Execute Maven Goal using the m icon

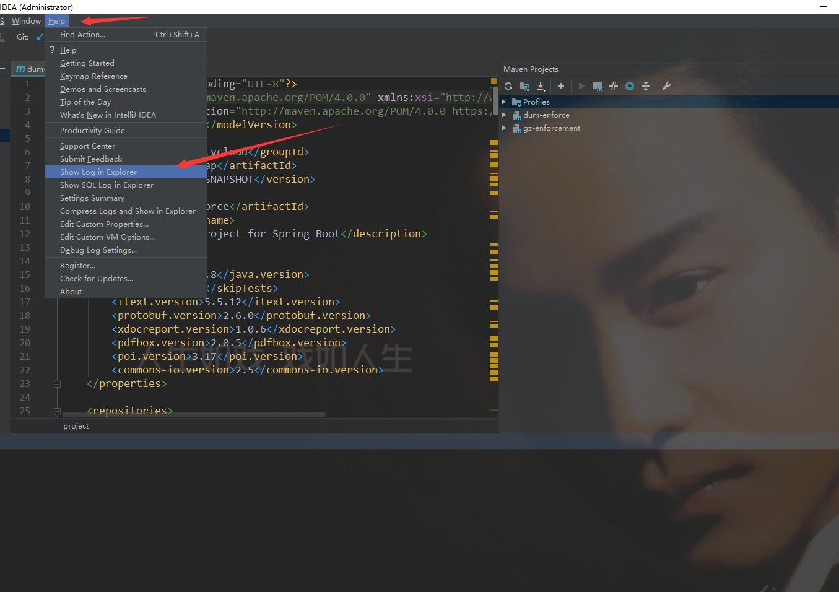(x=598, y=86)
